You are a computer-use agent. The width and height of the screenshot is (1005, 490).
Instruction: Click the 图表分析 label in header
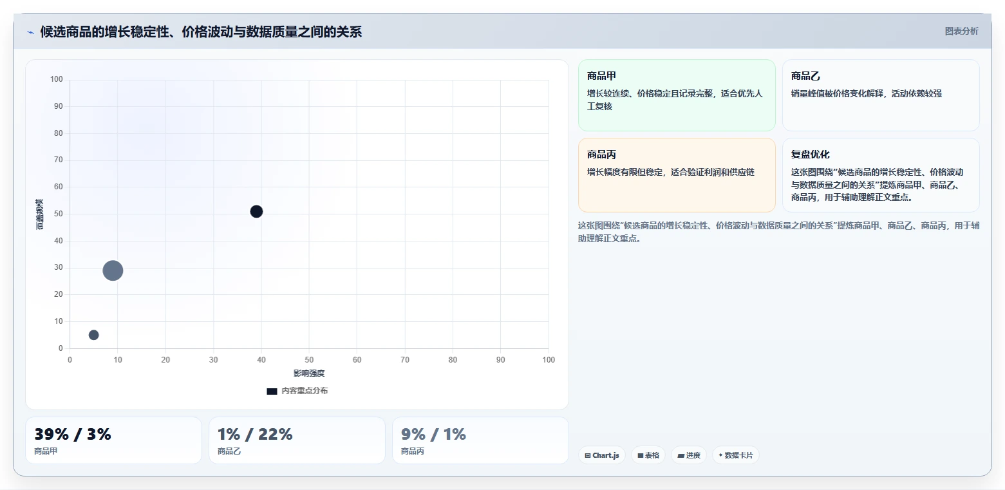961,31
